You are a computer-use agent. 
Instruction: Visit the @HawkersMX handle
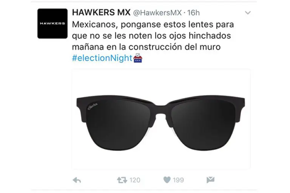[x=157, y=13]
